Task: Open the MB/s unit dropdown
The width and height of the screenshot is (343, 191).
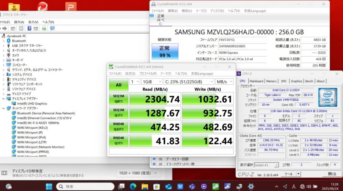Action: coord(224,82)
